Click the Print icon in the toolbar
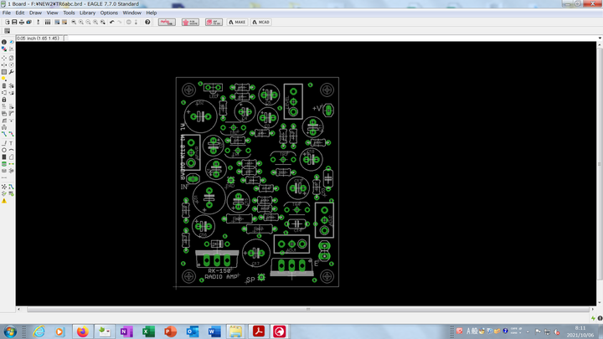The width and height of the screenshot is (603, 339). click(20, 22)
